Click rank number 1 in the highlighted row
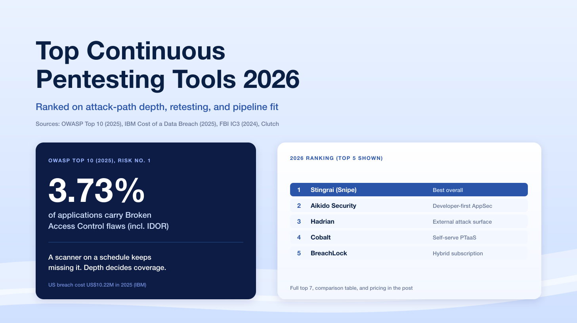Screen dimensions: 577x323 [299, 190]
